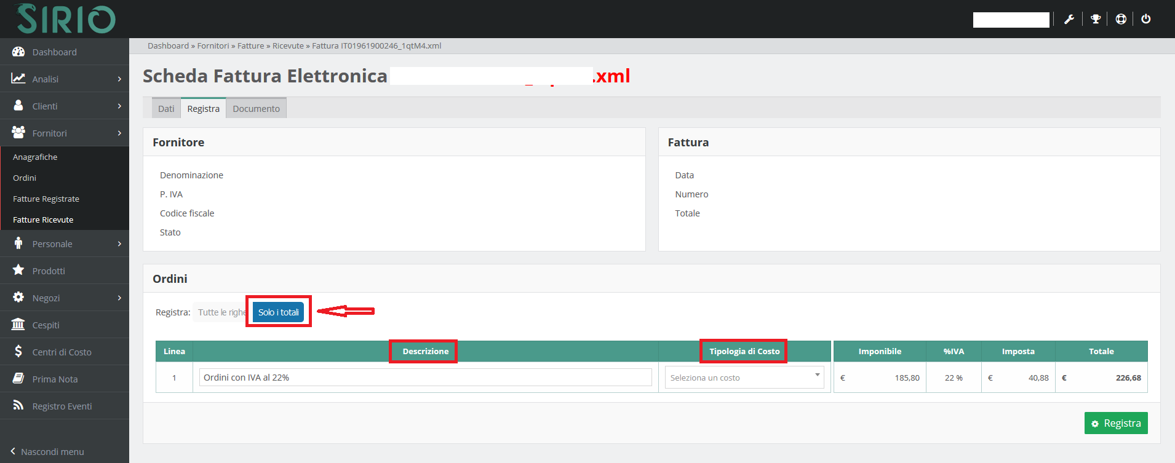The width and height of the screenshot is (1175, 463).
Task: Switch to the Documento tab
Action: coord(256,109)
